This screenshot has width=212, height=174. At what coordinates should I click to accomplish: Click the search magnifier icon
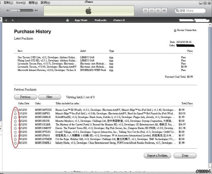click(x=177, y=11)
